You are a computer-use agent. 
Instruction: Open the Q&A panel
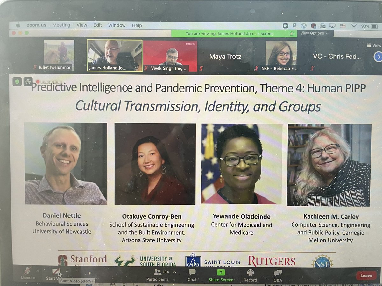point(278,276)
